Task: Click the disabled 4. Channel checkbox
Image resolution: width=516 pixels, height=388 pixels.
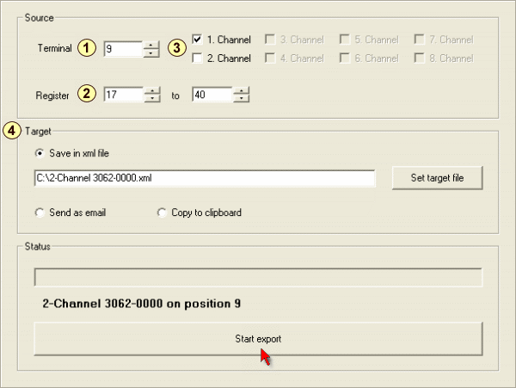Action: coord(270,58)
